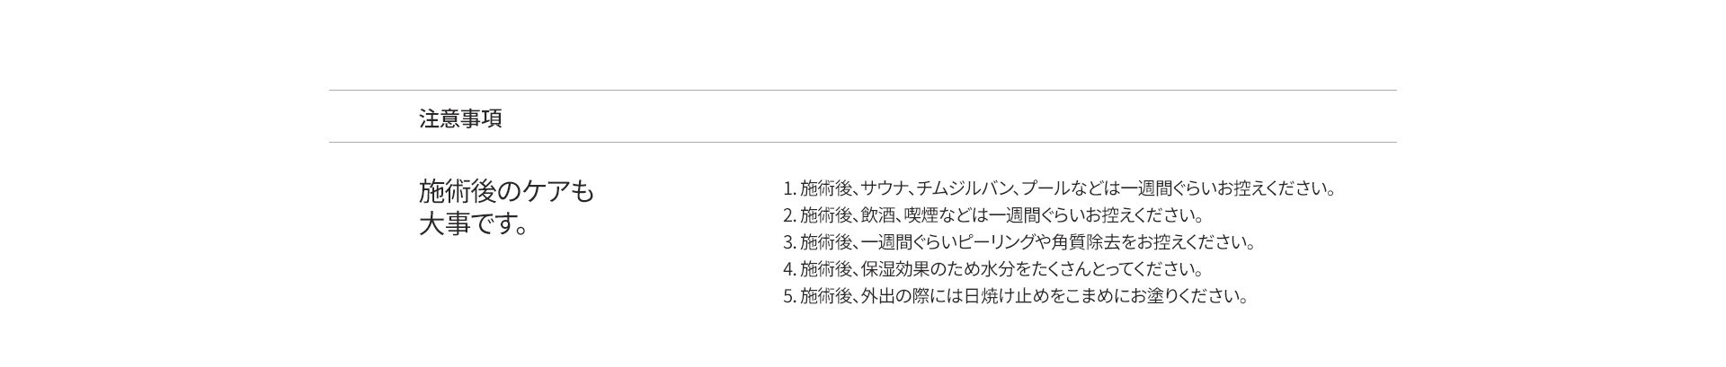The height and width of the screenshot is (367, 1726).
Task: Click the word 外出 in item 5
Action: [878, 296]
